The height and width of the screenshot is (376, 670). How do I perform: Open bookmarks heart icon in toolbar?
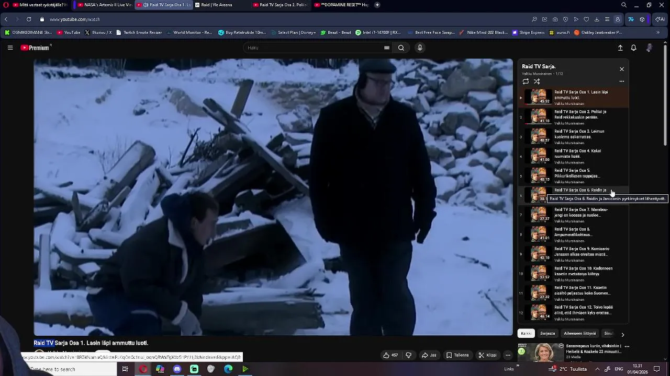[x=586, y=19]
